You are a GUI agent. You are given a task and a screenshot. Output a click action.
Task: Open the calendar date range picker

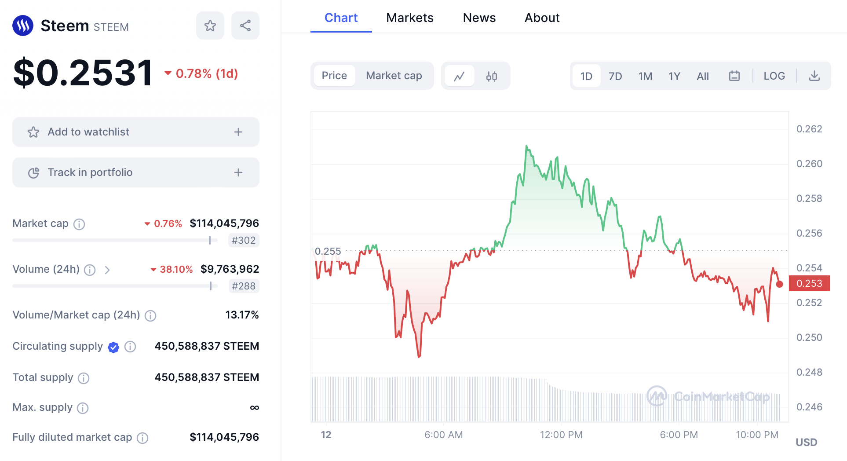(734, 76)
